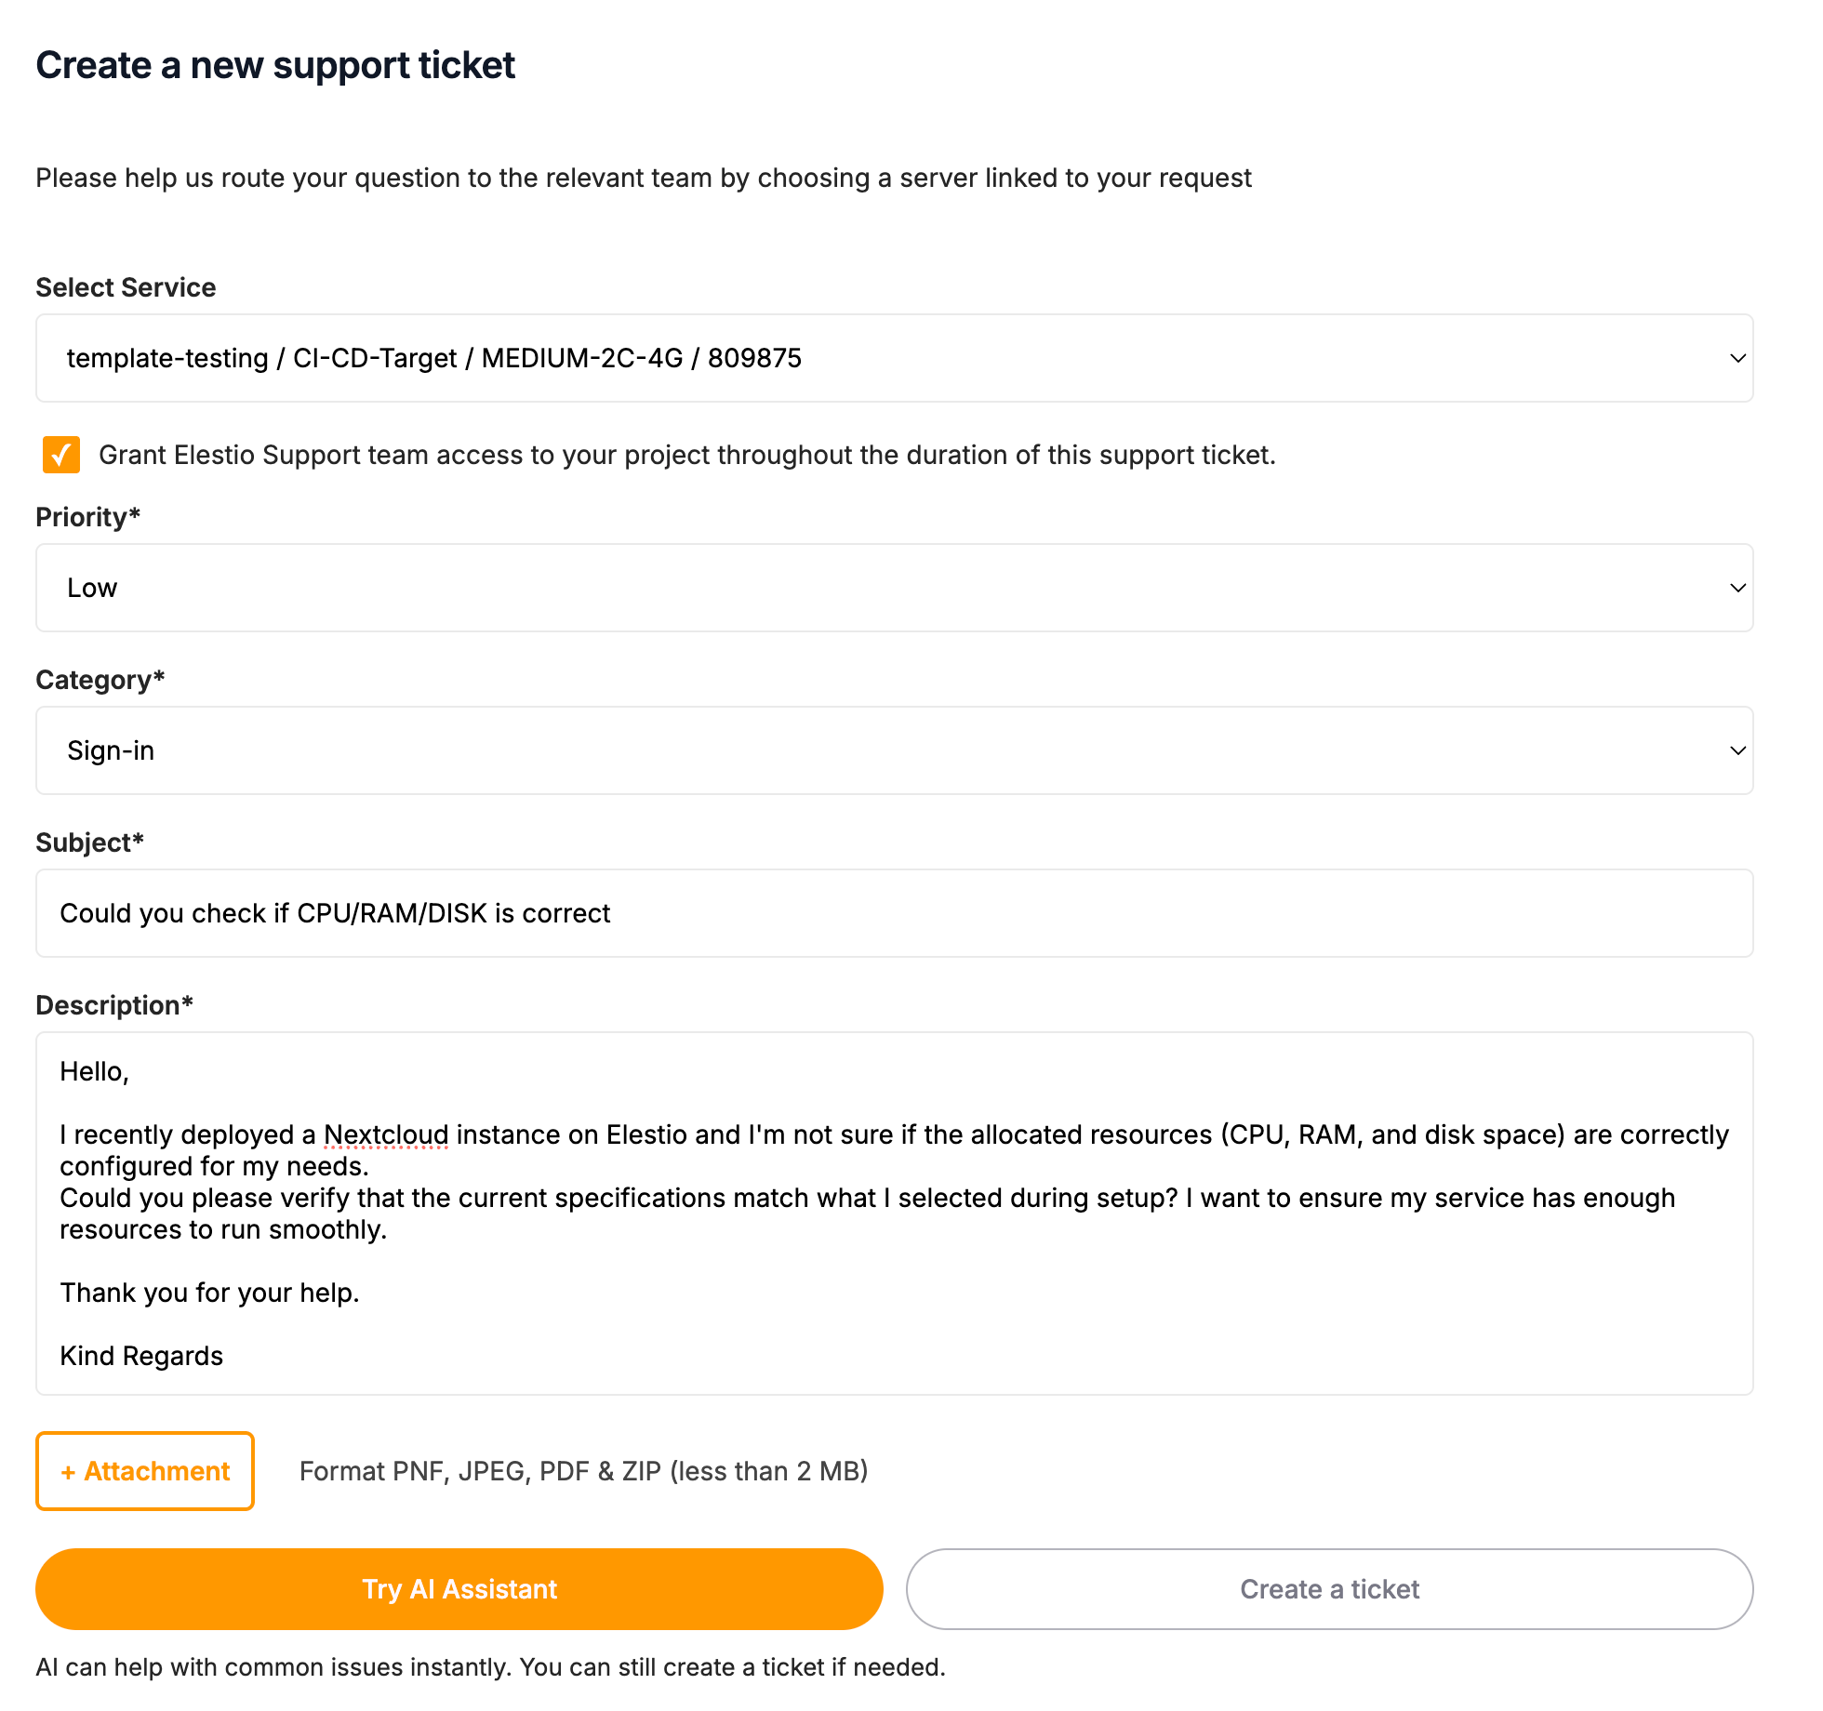Uncheck the Grant Elestio Support team access checkbox
Image resolution: width=1823 pixels, height=1711 pixels.
[x=60, y=455]
